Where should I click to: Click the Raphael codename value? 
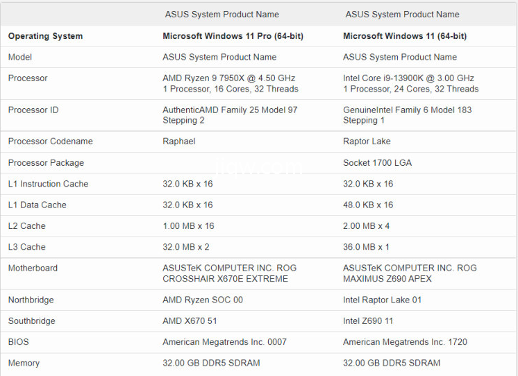click(179, 142)
